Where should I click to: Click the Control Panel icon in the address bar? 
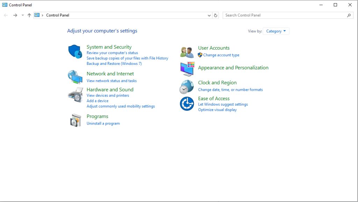(37, 15)
